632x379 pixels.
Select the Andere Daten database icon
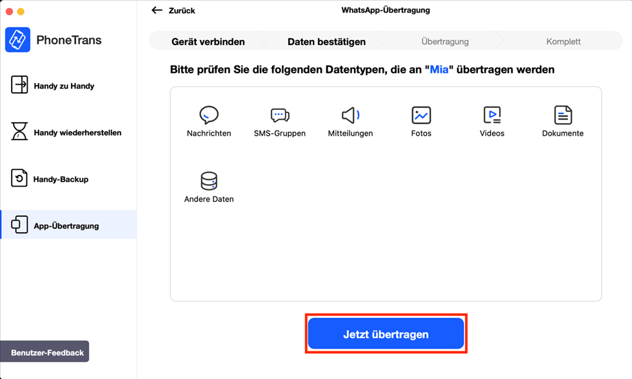[x=209, y=181]
